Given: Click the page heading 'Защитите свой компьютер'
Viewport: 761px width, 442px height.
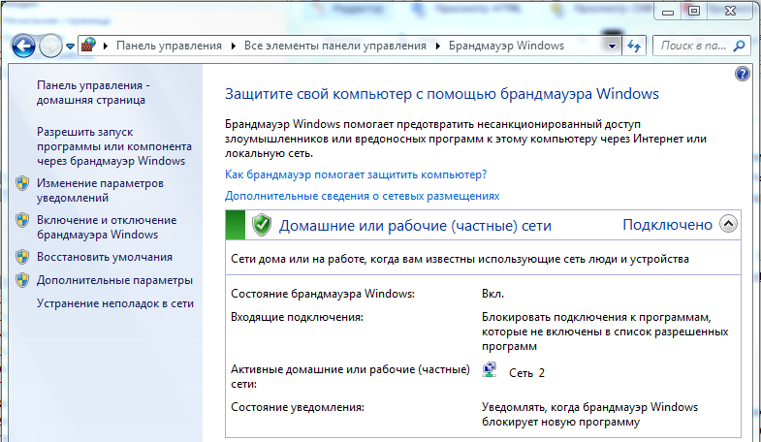Looking at the screenshot, I should pyautogui.click(x=442, y=94).
